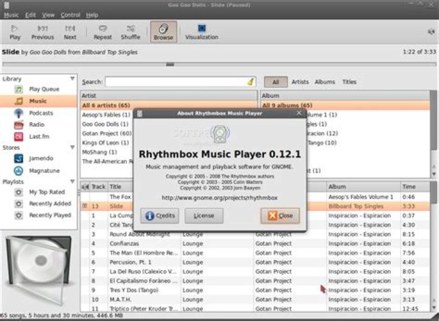Open the Visualization view

(202, 32)
